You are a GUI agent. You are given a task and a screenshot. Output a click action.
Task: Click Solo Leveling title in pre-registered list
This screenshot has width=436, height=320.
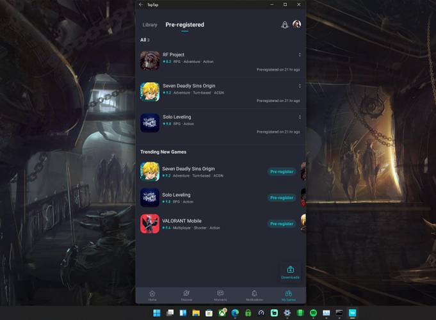(177, 117)
